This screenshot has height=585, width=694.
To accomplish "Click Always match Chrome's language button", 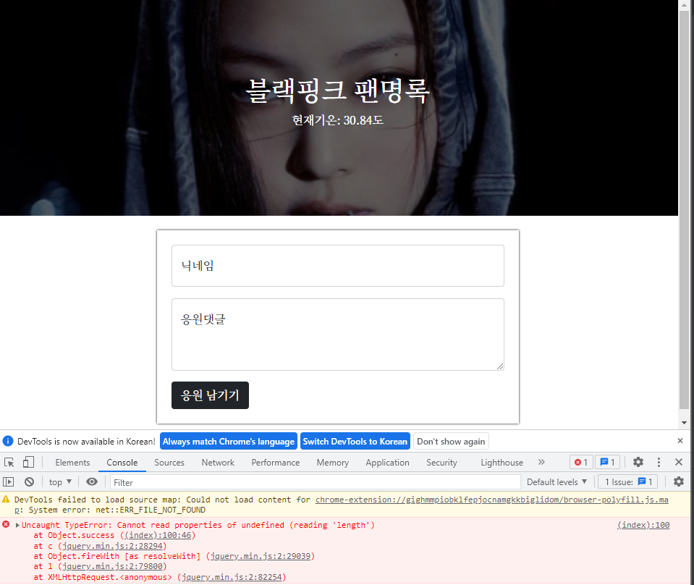I will point(229,442).
